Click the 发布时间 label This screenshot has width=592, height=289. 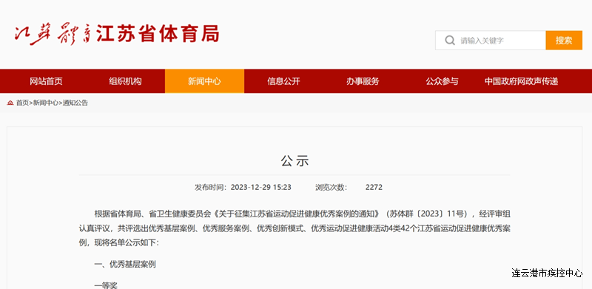tap(211, 187)
